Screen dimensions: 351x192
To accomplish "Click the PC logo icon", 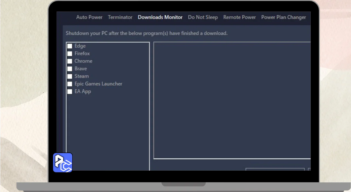I will (x=63, y=162).
